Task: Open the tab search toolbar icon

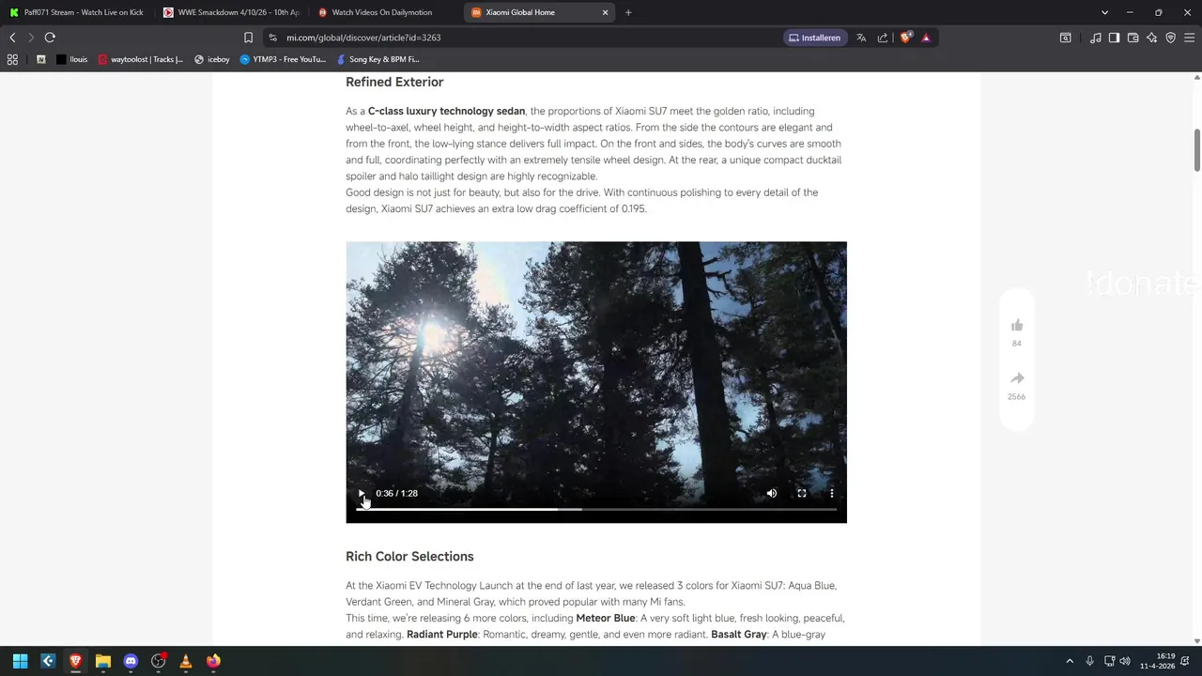Action: pyautogui.click(x=1066, y=38)
